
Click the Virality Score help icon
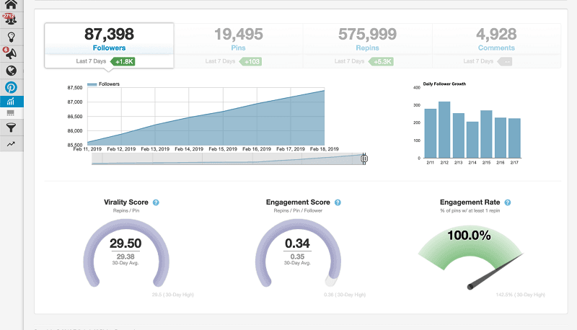click(x=156, y=203)
